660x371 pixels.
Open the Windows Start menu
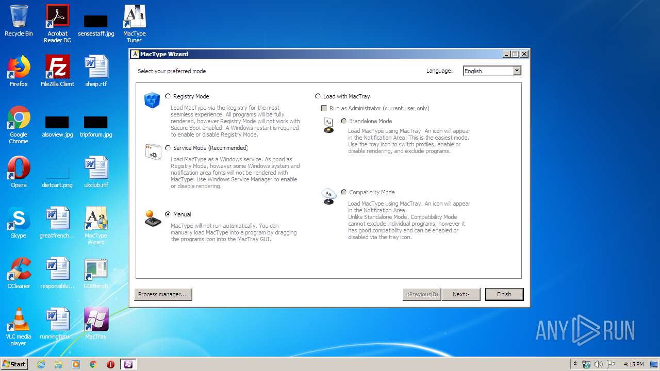14,364
